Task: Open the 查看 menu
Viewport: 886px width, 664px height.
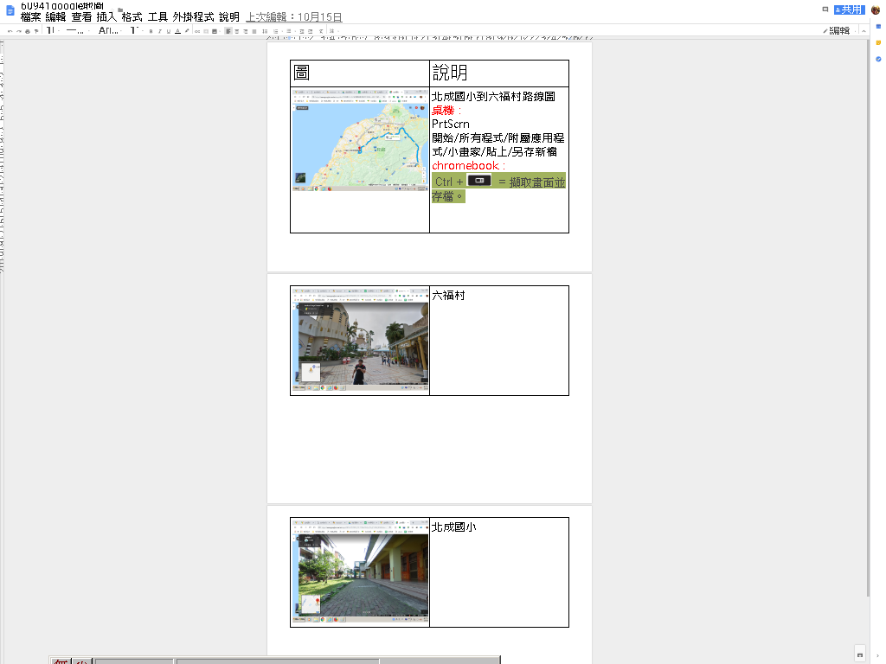Action: (81, 17)
